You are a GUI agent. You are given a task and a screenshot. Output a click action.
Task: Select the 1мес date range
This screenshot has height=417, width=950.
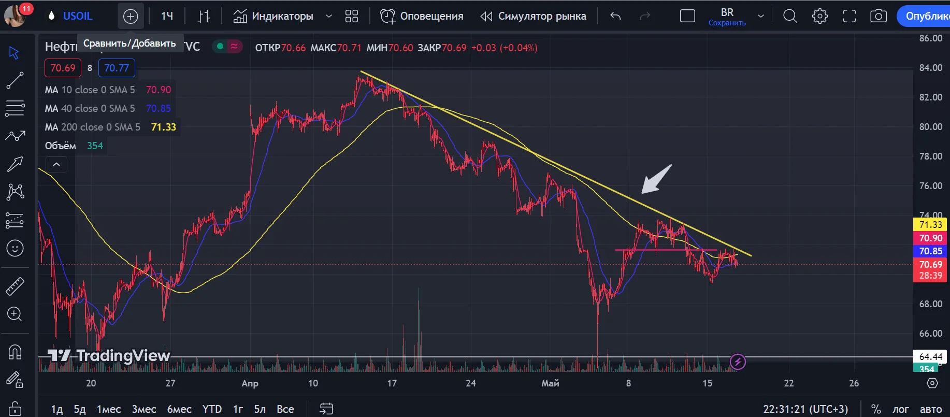click(109, 409)
